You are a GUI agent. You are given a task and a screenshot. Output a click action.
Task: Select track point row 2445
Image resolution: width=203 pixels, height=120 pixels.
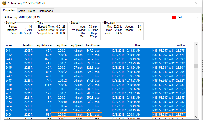point(96,68)
